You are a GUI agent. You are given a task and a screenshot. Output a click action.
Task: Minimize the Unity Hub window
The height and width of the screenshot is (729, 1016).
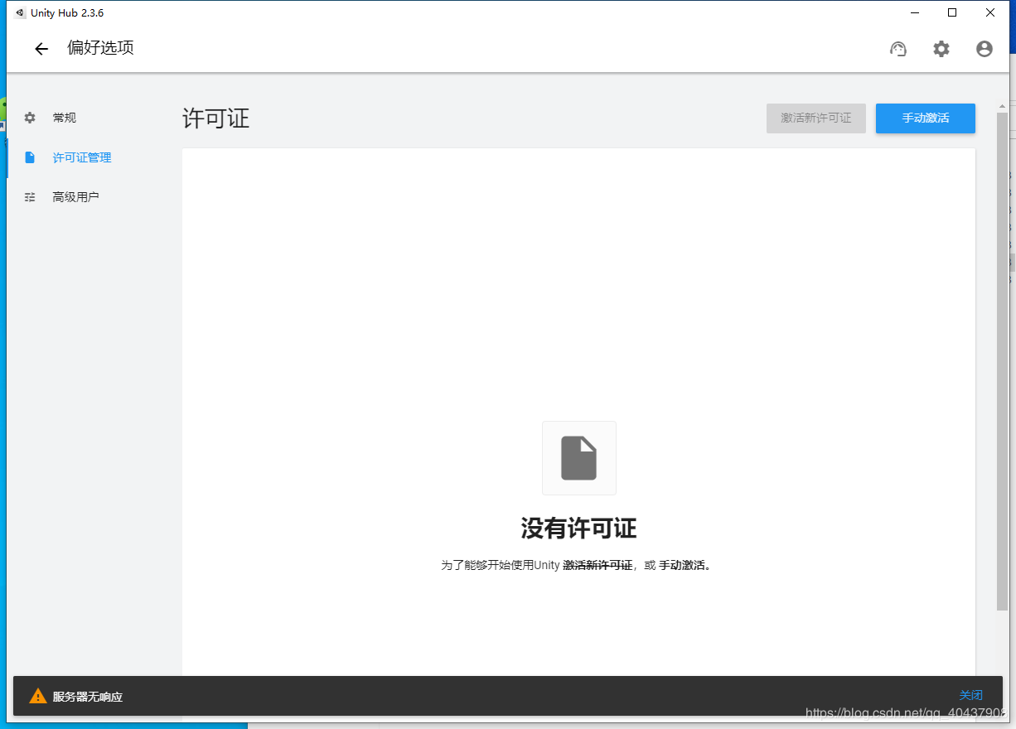(x=915, y=12)
